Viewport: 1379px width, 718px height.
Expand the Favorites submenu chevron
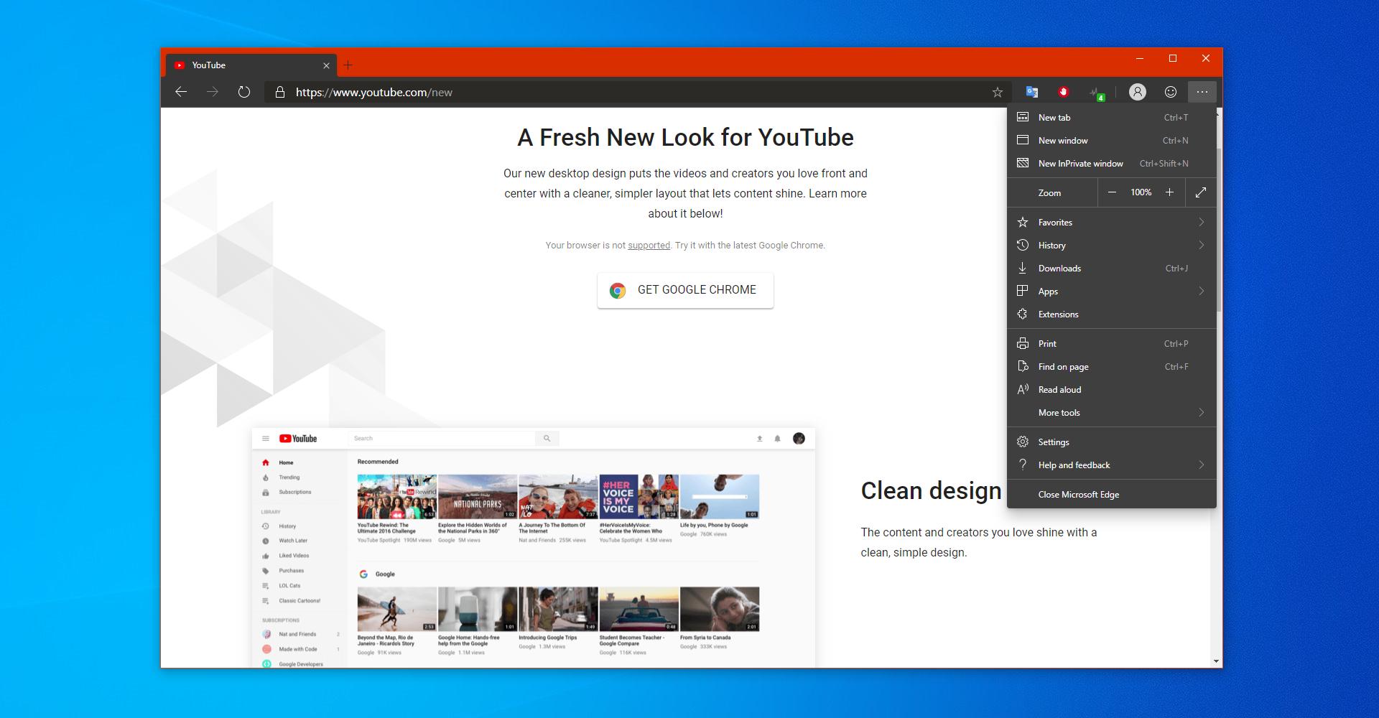tap(1202, 222)
